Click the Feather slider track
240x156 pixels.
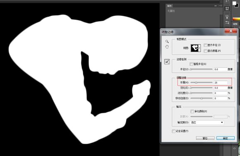[x=202, y=88]
